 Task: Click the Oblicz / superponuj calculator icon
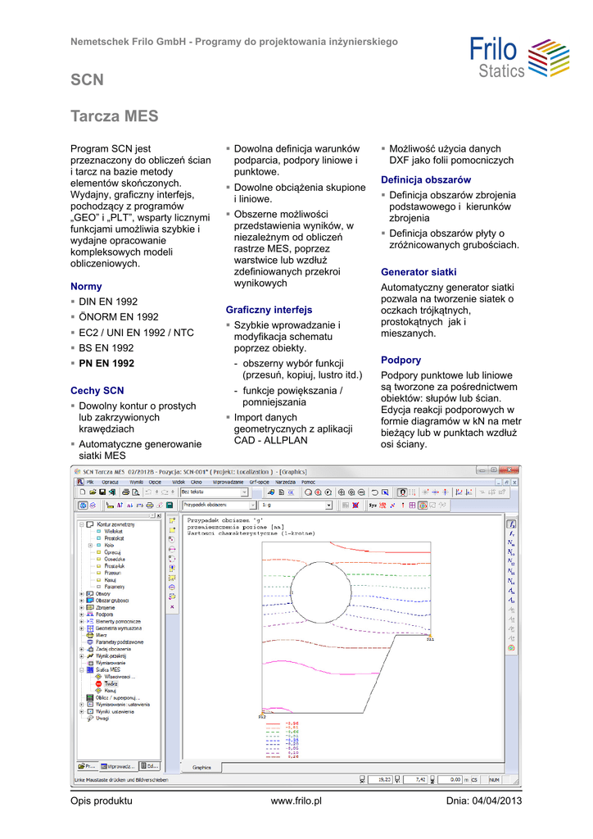(x=89, y=697)
